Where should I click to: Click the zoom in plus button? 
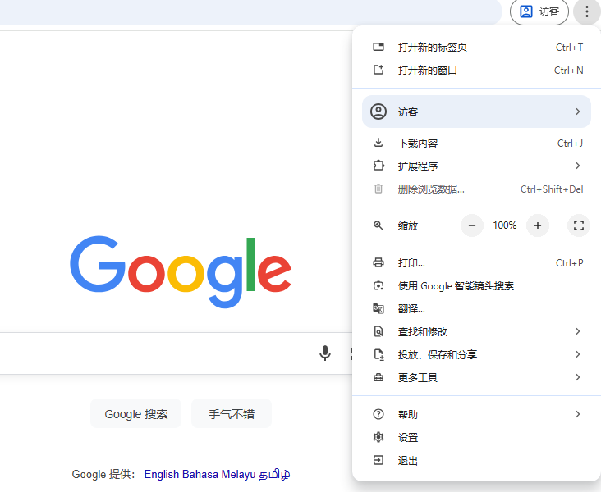coord(537,225)
